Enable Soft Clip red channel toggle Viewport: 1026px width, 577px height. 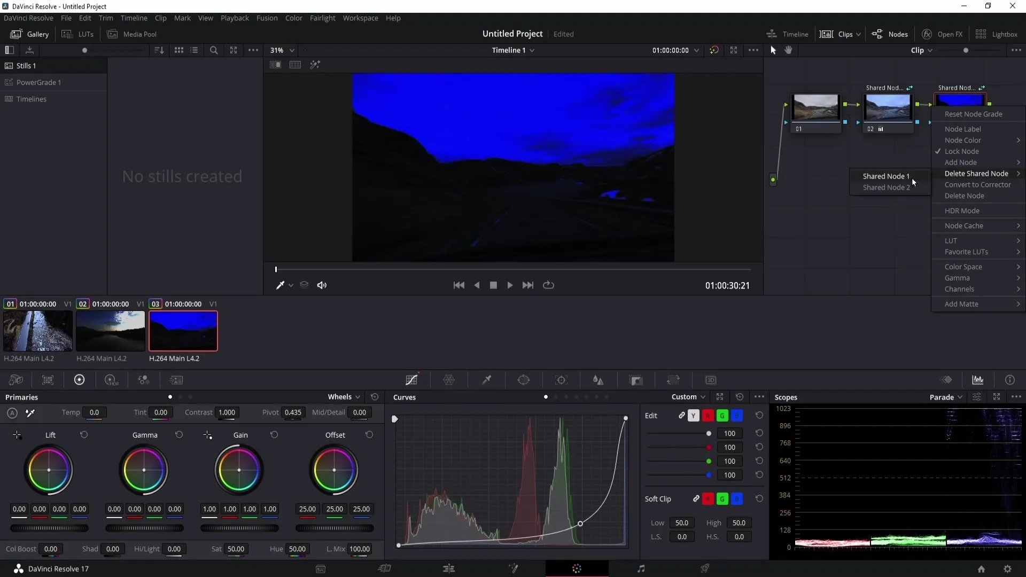coord(708,499)
